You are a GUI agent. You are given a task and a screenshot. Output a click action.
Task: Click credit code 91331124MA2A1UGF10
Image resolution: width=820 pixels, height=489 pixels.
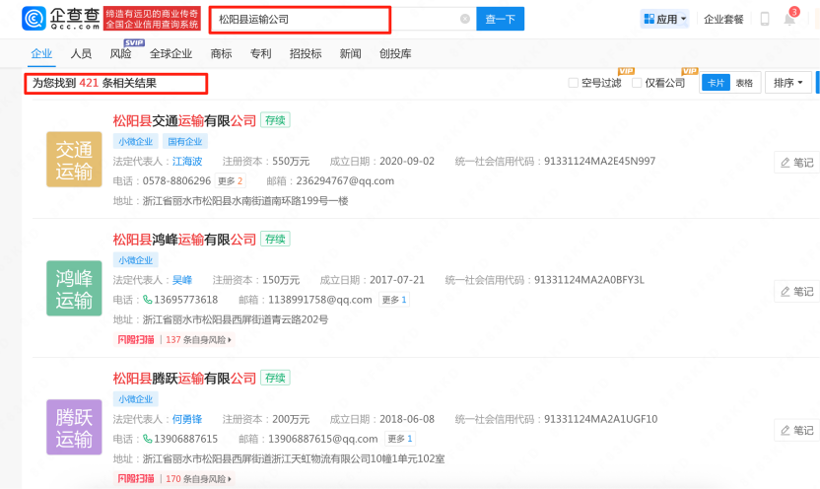(x=600, y=419)
